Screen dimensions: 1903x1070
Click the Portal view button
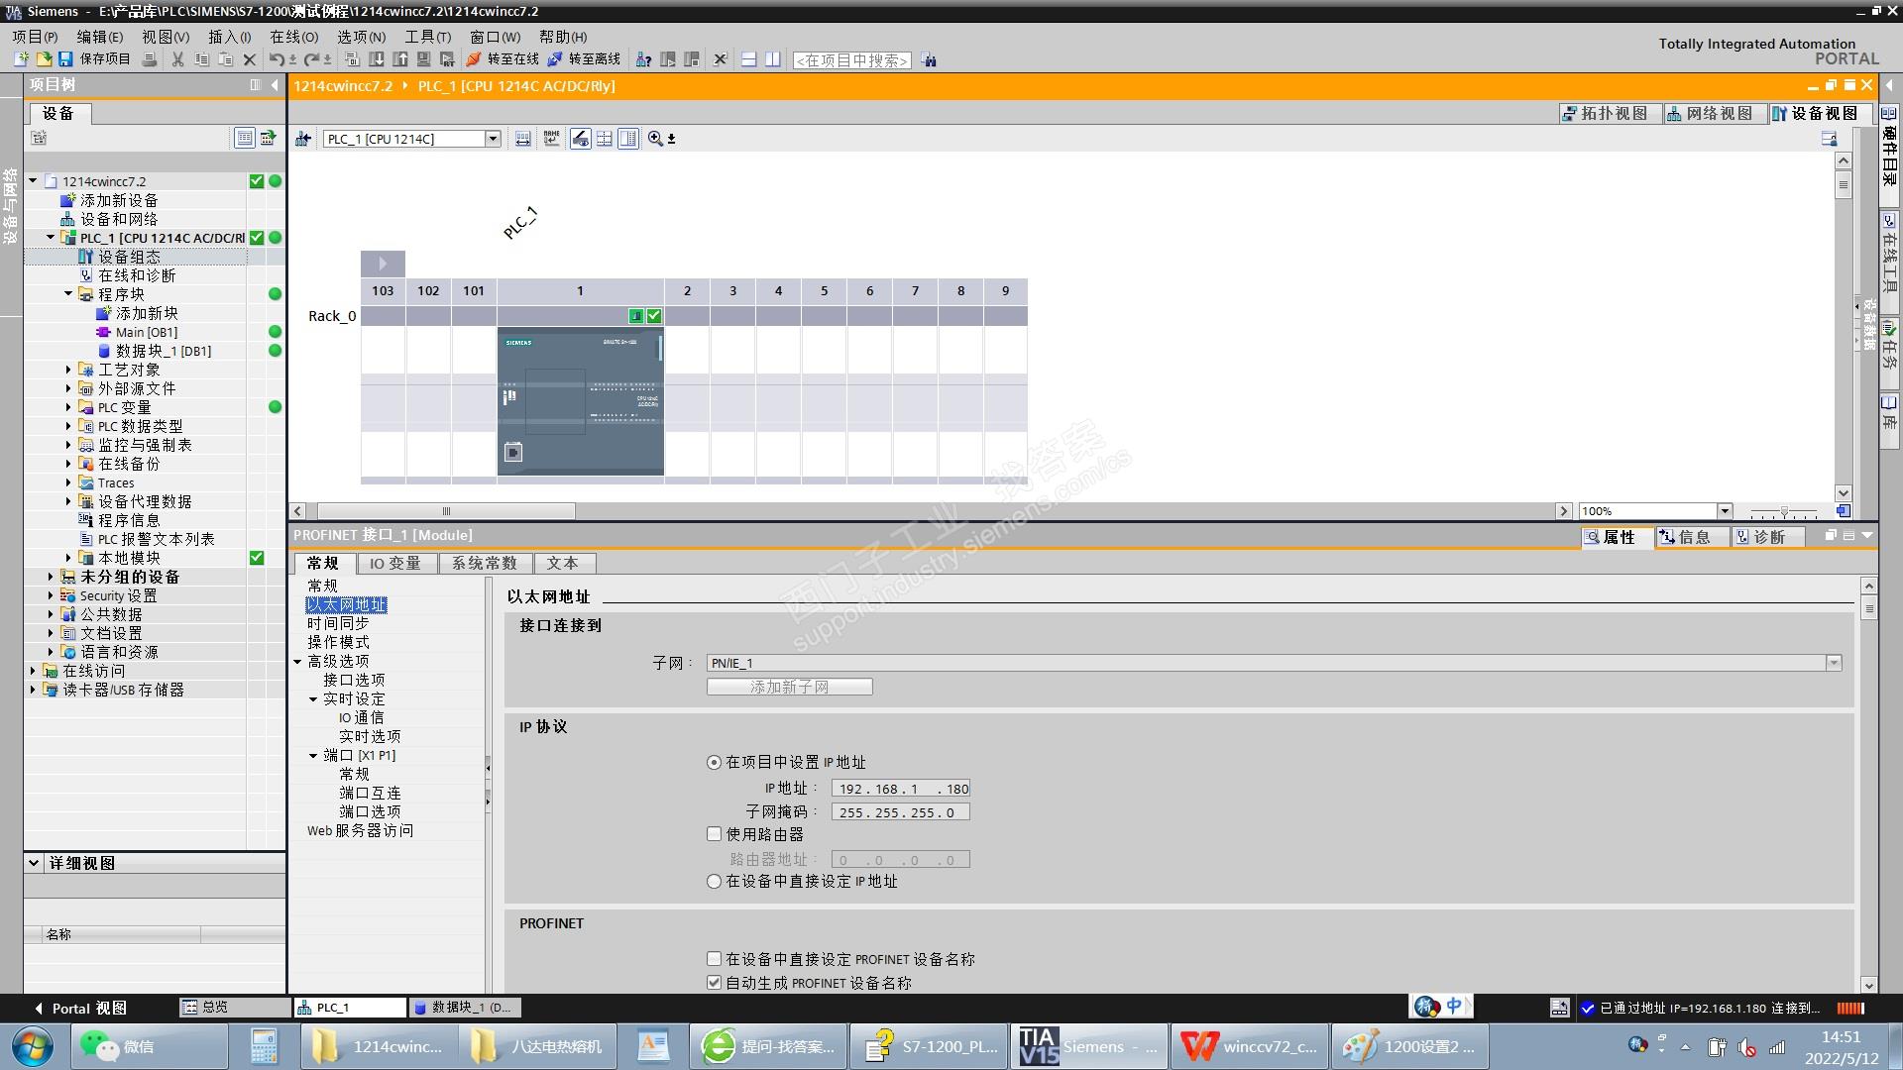click(x=81, y=1008)
